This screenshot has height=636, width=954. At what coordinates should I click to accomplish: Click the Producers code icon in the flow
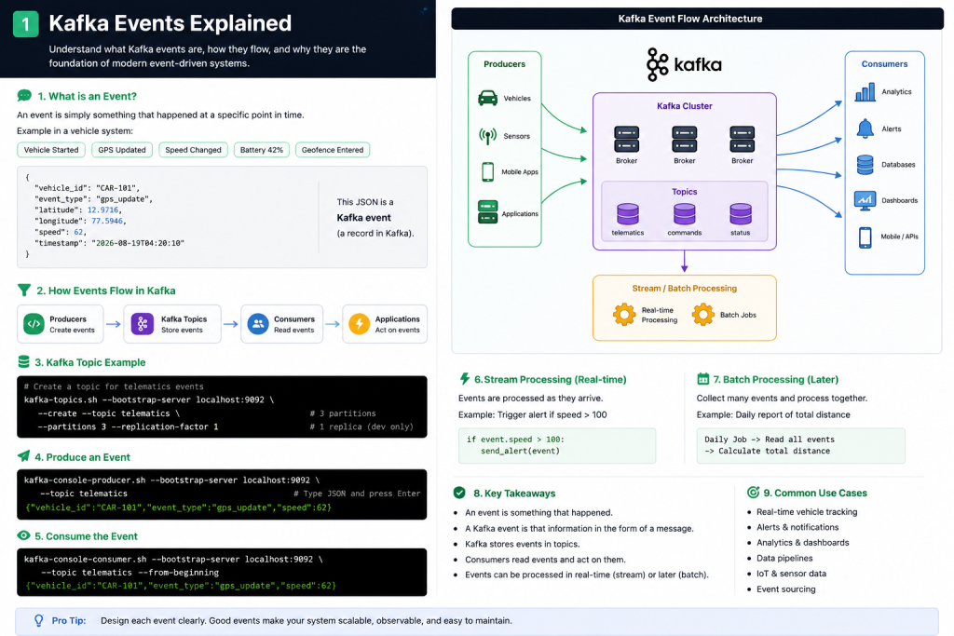point(34,324)
